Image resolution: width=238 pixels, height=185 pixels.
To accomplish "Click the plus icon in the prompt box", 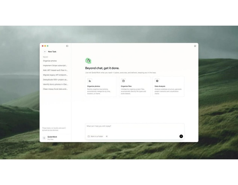I will pyautogui.click(x=107, y=136).
